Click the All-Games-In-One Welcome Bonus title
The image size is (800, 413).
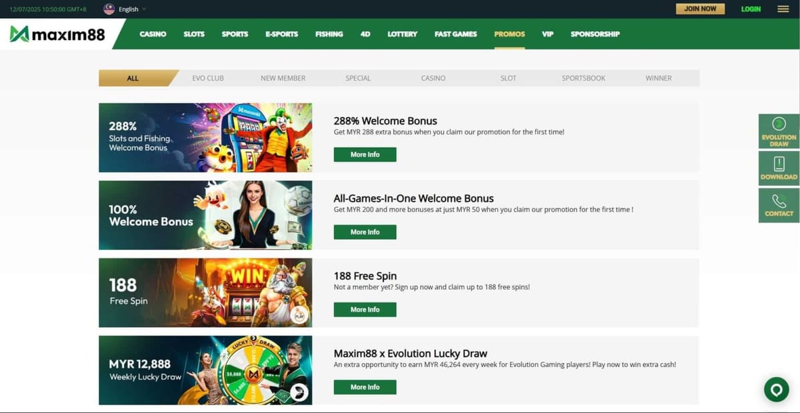coord(413,199)
